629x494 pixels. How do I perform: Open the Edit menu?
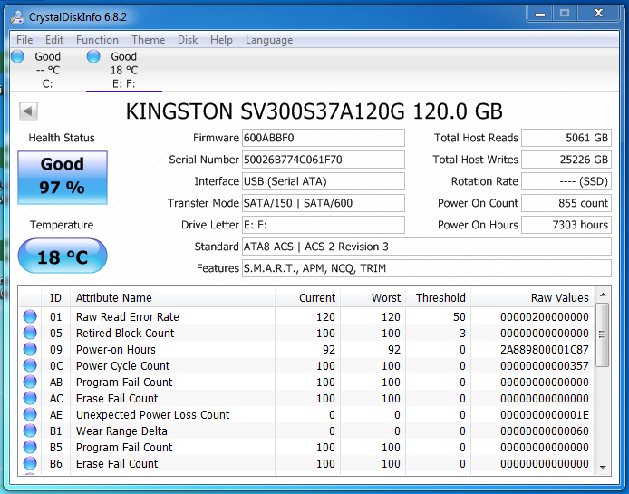pyautogui.click(x=54, y=40)
